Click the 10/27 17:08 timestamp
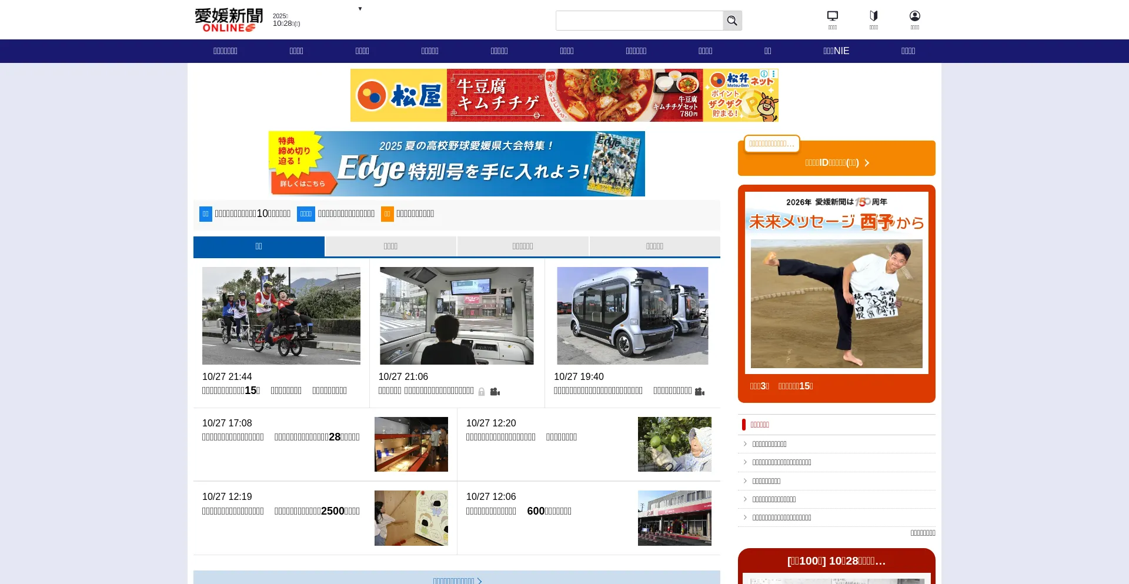Viewport: 1129px width, 584px height. (227, 423)
